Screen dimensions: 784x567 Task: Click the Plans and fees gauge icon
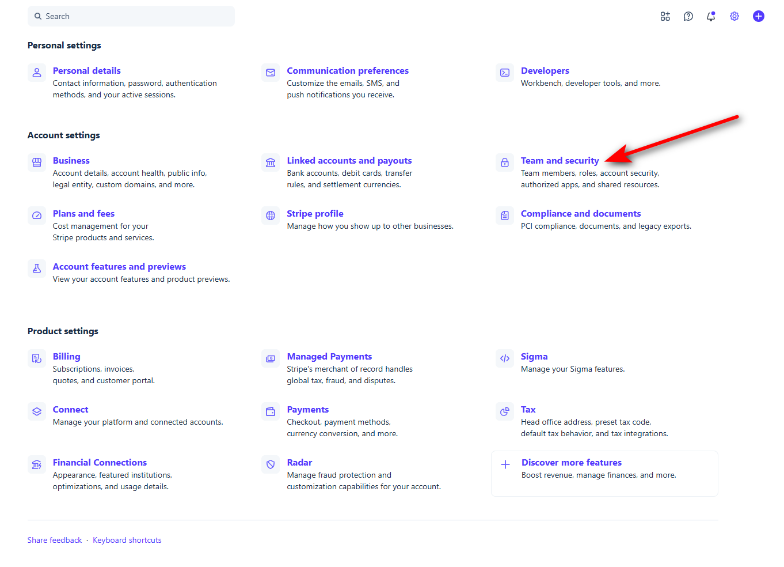37,216
